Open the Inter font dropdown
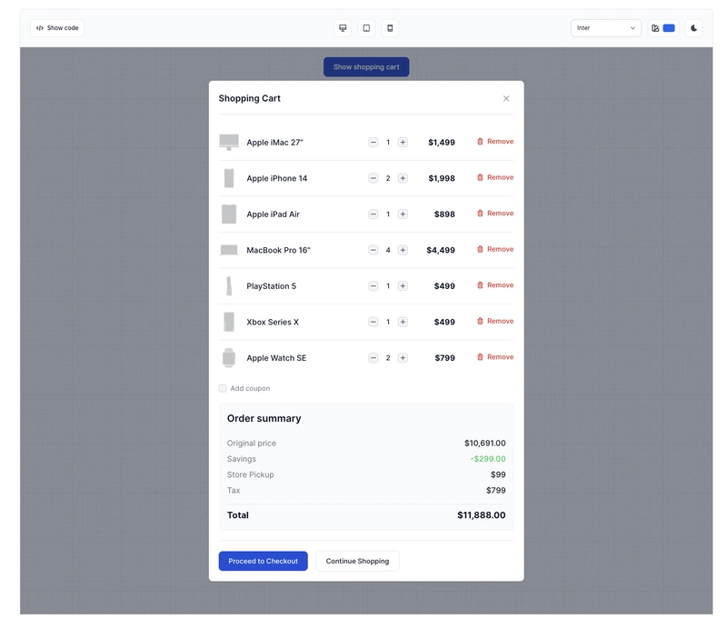The width and height of the screenshot is (727, 628). pyautogui.click(x=606, y=28)
